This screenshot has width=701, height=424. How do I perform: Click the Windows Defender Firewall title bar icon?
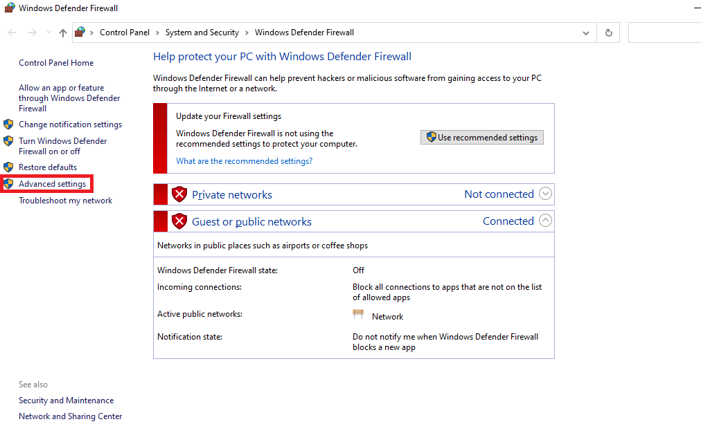[10, 8]
